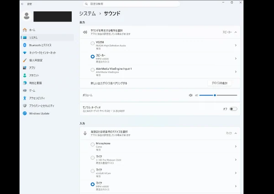274x194 pixels.
Task: Click the privacy shield icon
Action: pyautogui.click(x=25, y=105)
